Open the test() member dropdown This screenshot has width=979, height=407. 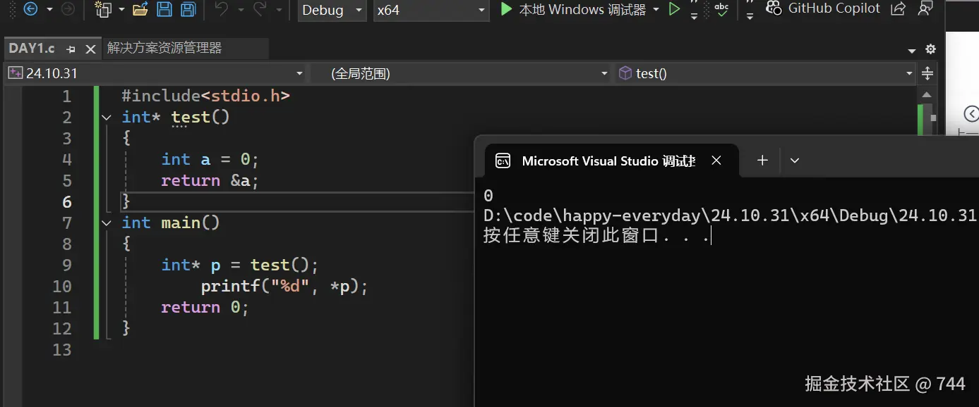click(x=765, y=73)
